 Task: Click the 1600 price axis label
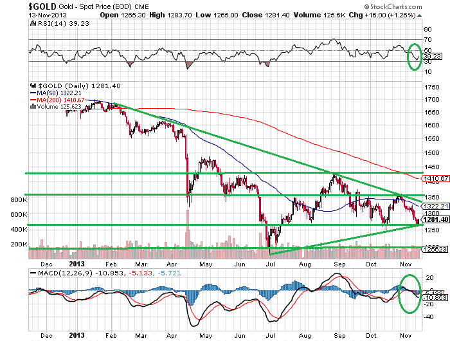pyautogui.click(x=431, y=125)
